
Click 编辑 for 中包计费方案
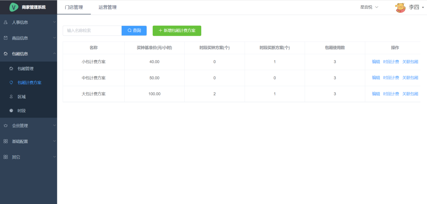point(376,78)
